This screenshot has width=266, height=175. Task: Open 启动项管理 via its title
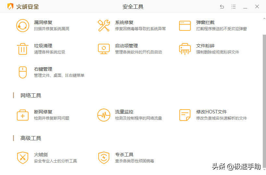point(127,46)
